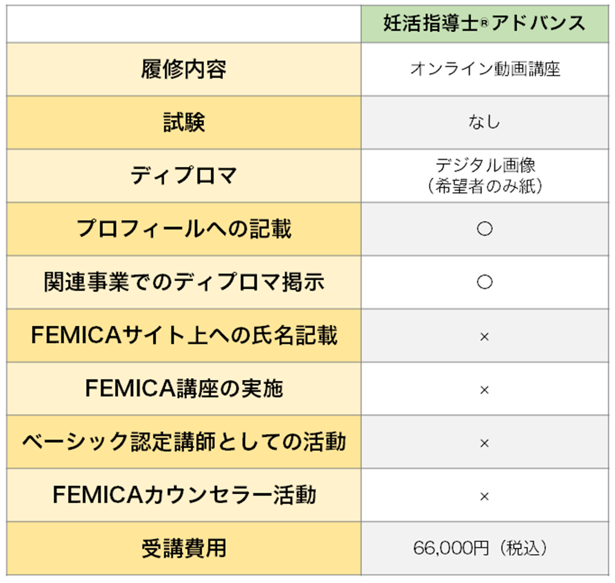Click the なし cell
615x583 pixels.
click(485, 122)
